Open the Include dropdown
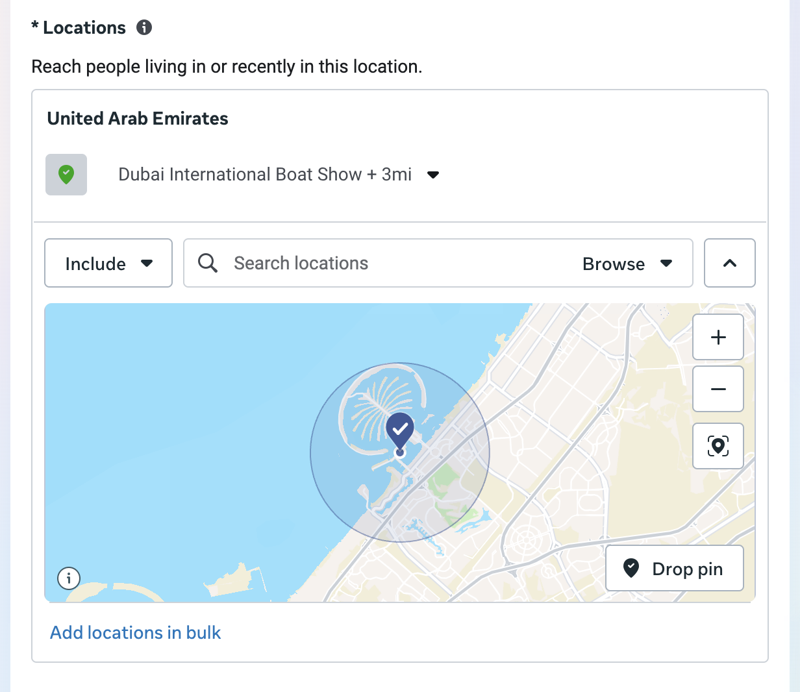The width and height of the screenshot is (800, 692). pyautogui.click(x=108, y=263)
